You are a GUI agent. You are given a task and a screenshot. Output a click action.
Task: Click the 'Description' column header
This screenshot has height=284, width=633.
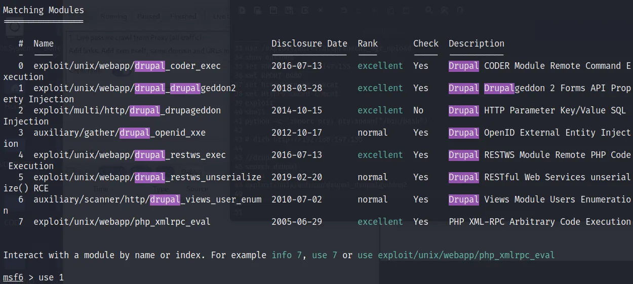pyautogui.click(x=477, y=44)
